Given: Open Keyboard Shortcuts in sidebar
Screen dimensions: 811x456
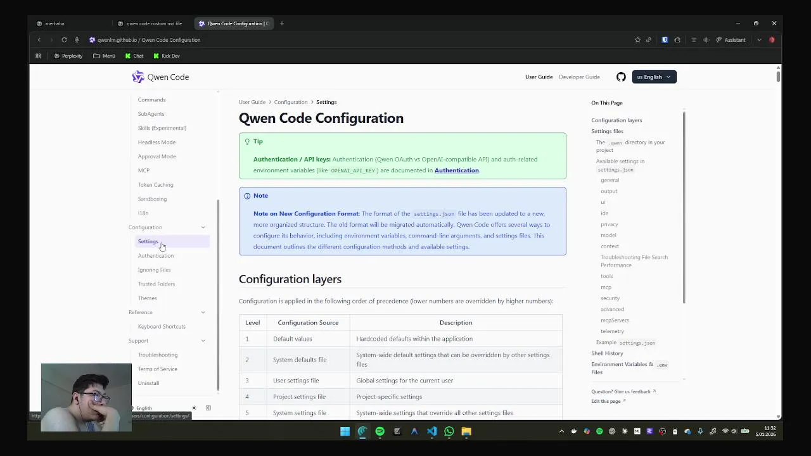Looking at the screenshot, I should pyautogui.click(x=162, y=327).
